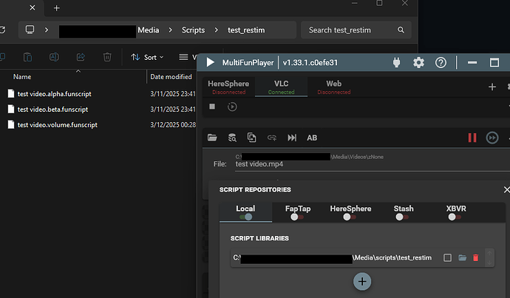This screenshot has width=510, height=298.
Task: Toggle auto-connect circular play icon
Action: [232, 106]
